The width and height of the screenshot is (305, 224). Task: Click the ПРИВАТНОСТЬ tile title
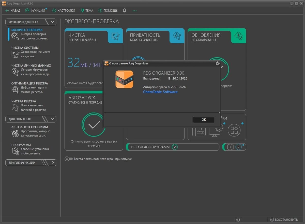tap(145, 35)
